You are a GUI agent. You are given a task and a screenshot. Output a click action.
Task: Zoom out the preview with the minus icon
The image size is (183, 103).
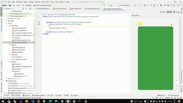click(177, 83)
